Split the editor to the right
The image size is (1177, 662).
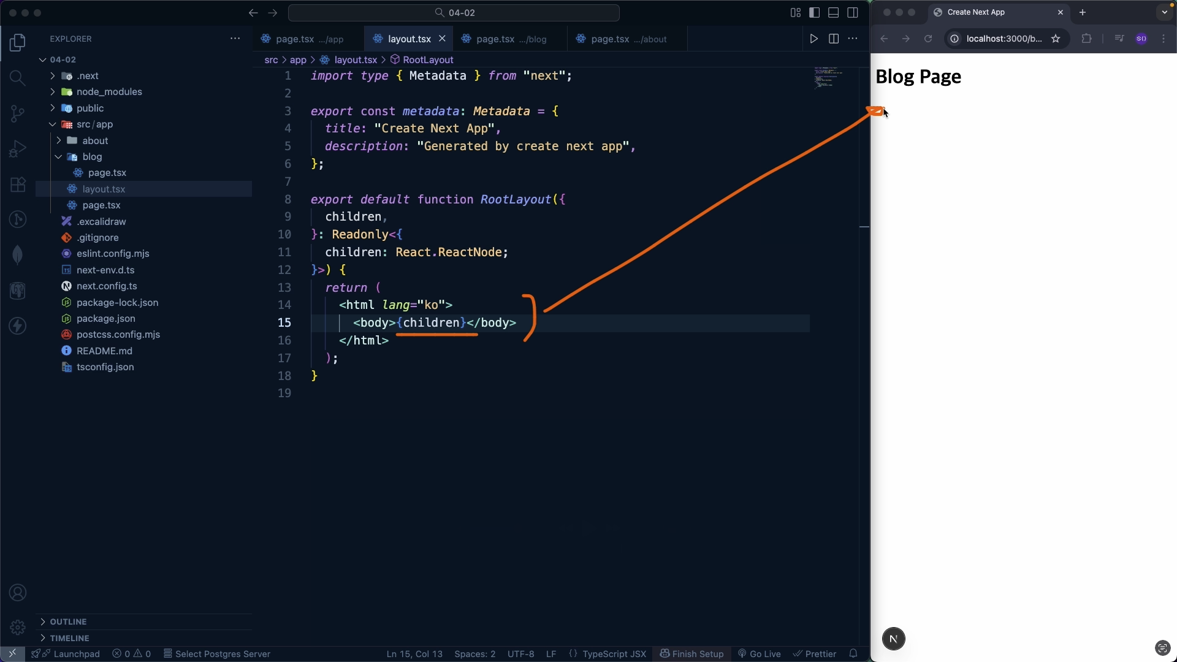833,39
